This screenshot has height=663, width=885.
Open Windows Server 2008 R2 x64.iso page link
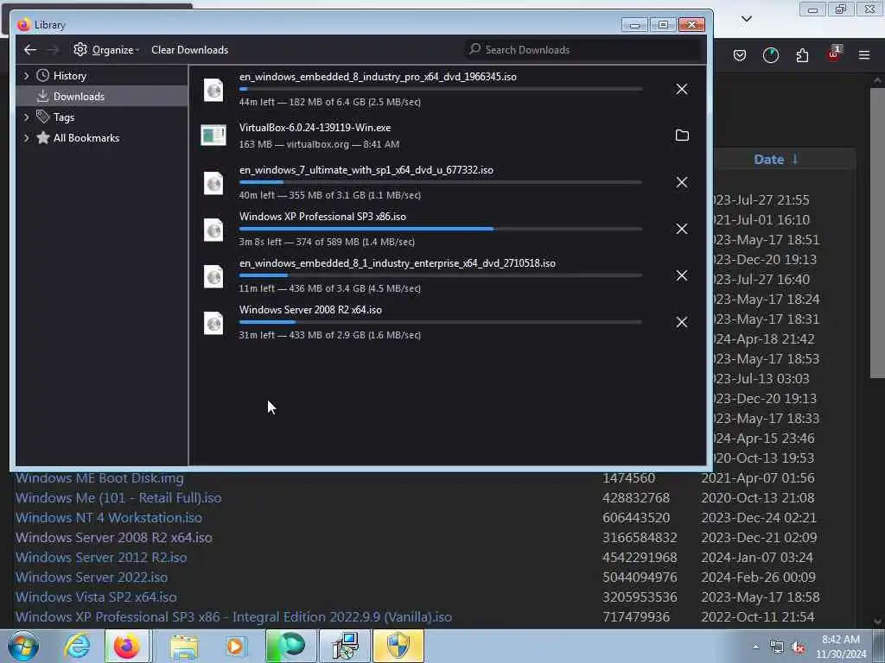tap(113, 537)
